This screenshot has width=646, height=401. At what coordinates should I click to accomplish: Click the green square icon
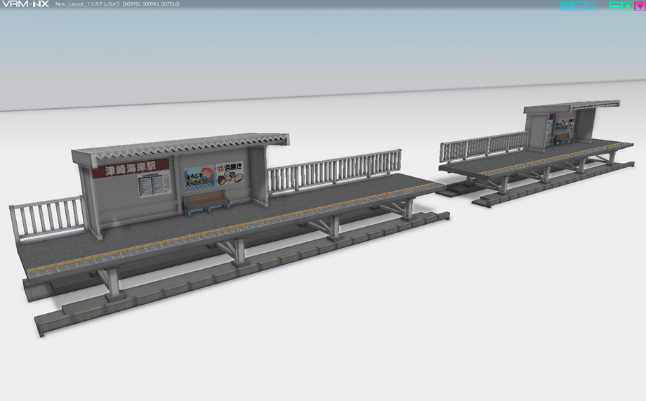(628, 6)
